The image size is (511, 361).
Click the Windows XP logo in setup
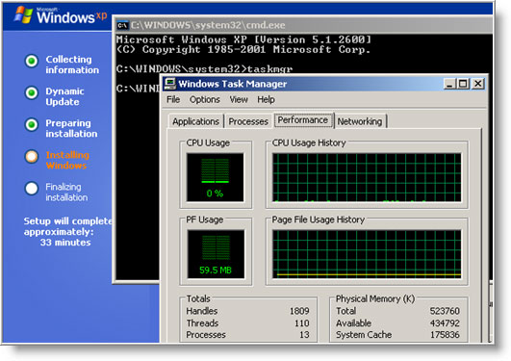[61, 15]
